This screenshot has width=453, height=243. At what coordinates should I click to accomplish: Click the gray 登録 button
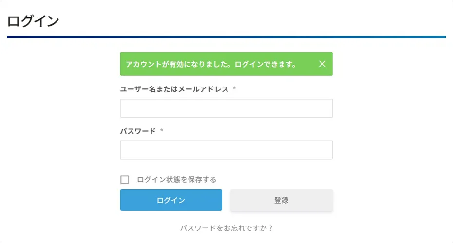(281, 200)
